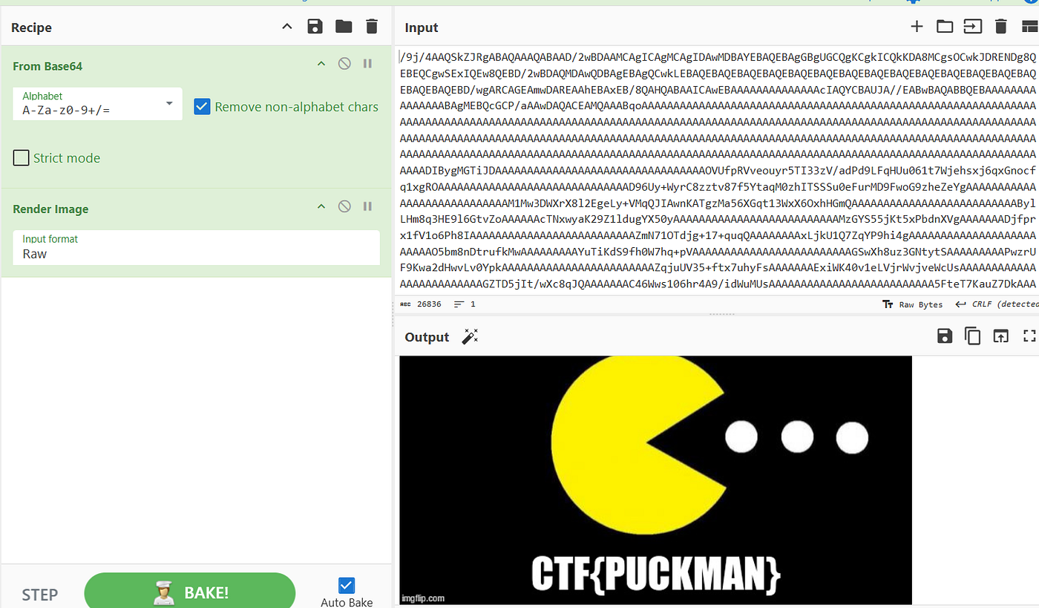
Task: Save the output to a file
Action: pyautogui.click(x=945, y=336)
